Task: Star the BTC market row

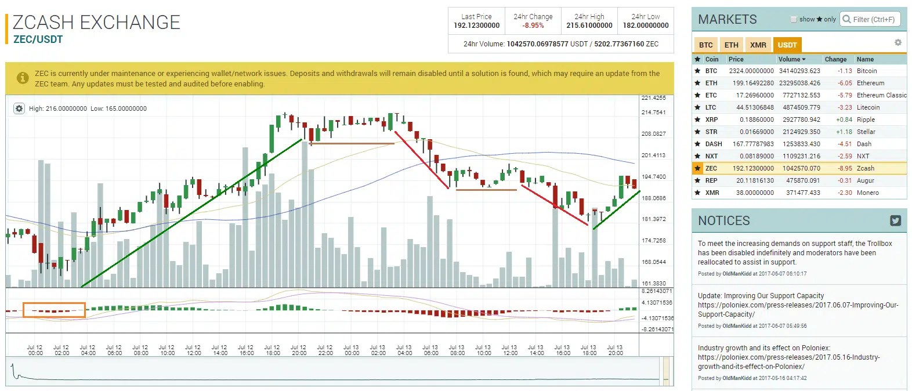Action: [x=697, y=71]
